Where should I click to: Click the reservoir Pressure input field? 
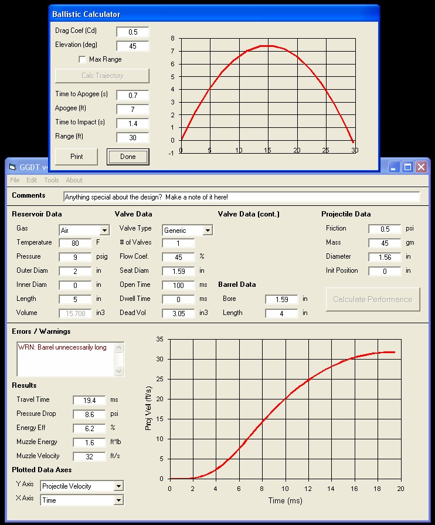coord(75,257)
